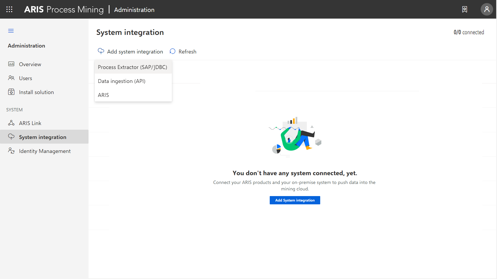Image resolution: width=497 pixels, height=279 pixels.
Task: Open the user profile avatar
Action: [x=487, y=9]
